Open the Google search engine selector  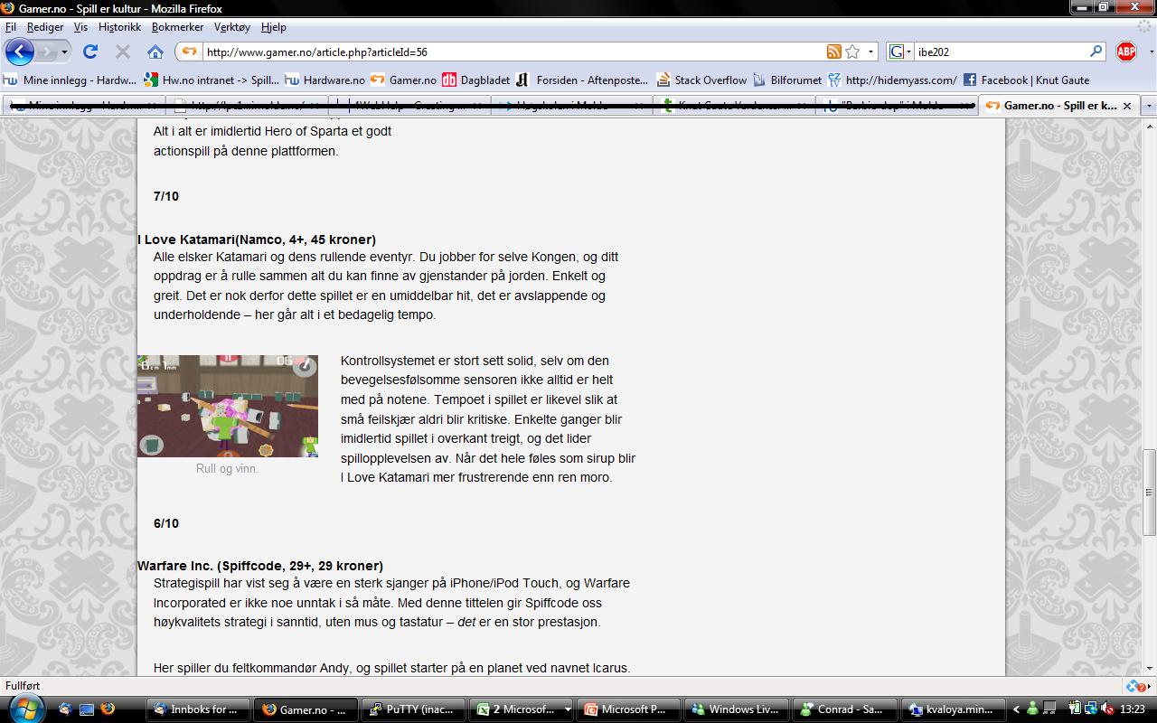tap(899, 52)
